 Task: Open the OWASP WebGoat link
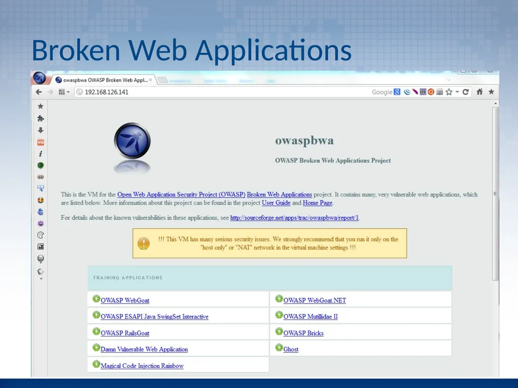pyautogui.click(x=125, y=300)
